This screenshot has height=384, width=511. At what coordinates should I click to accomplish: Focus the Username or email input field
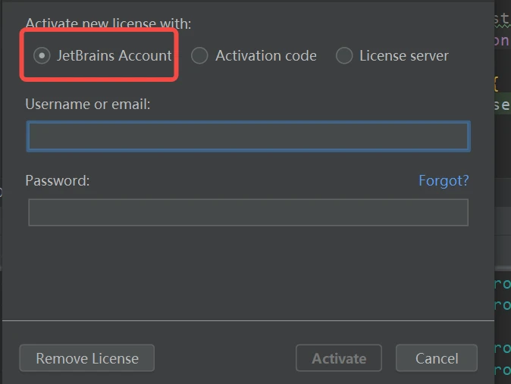249,136
